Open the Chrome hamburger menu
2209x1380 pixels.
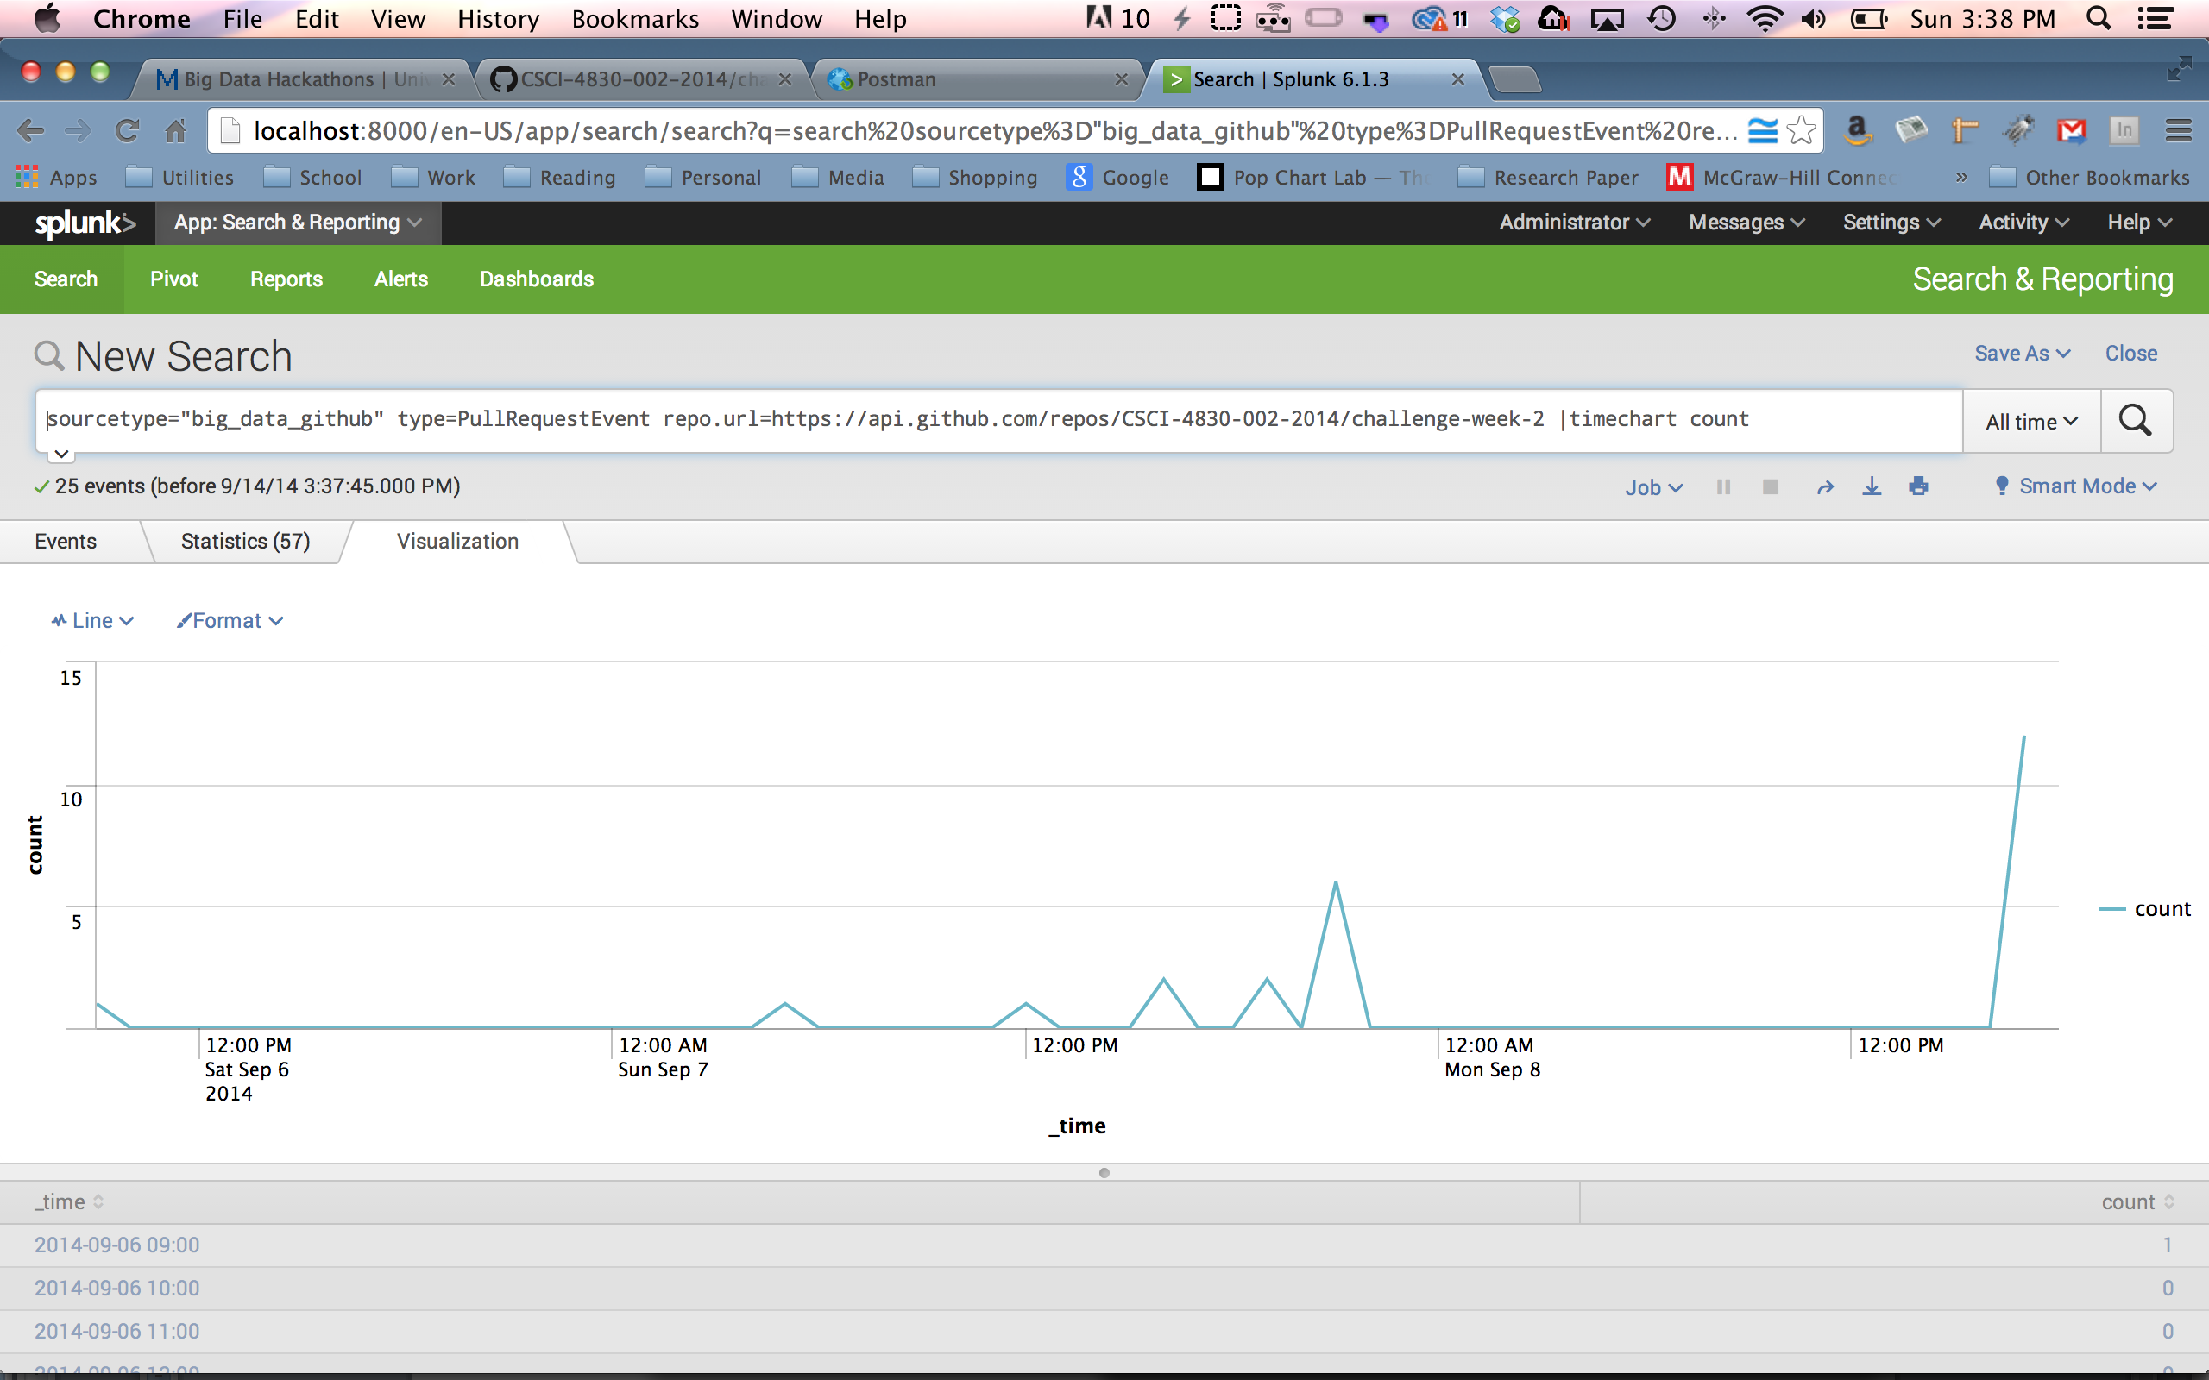point(2178,130)
